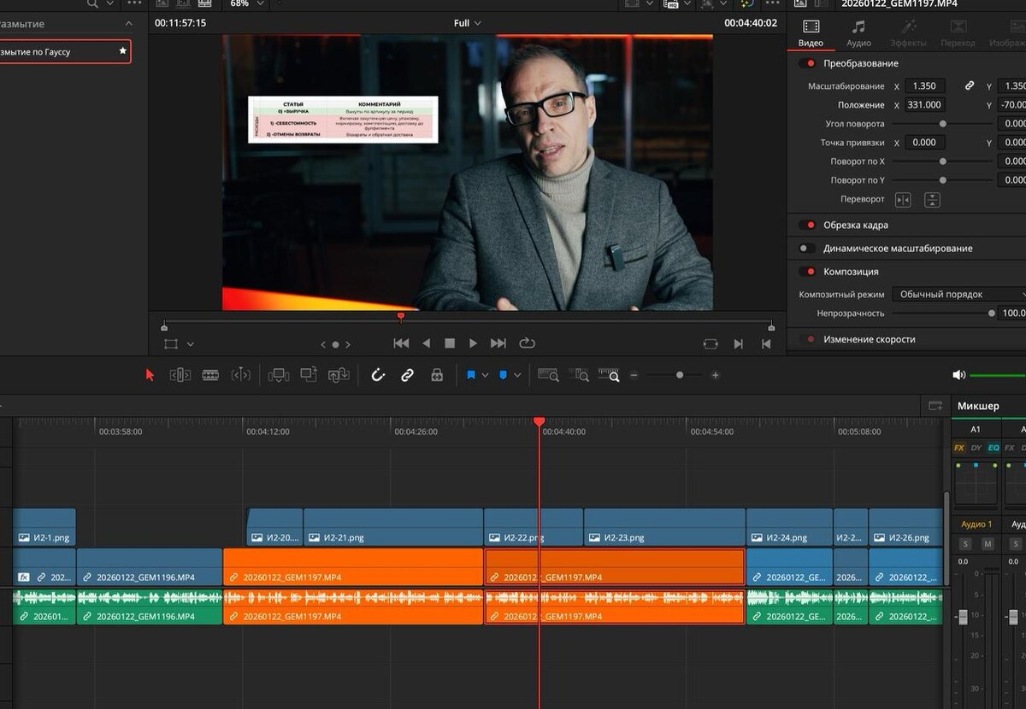Toggle timeline snapping magnet icon
The image size is (1026, 709).
[378, 374]
